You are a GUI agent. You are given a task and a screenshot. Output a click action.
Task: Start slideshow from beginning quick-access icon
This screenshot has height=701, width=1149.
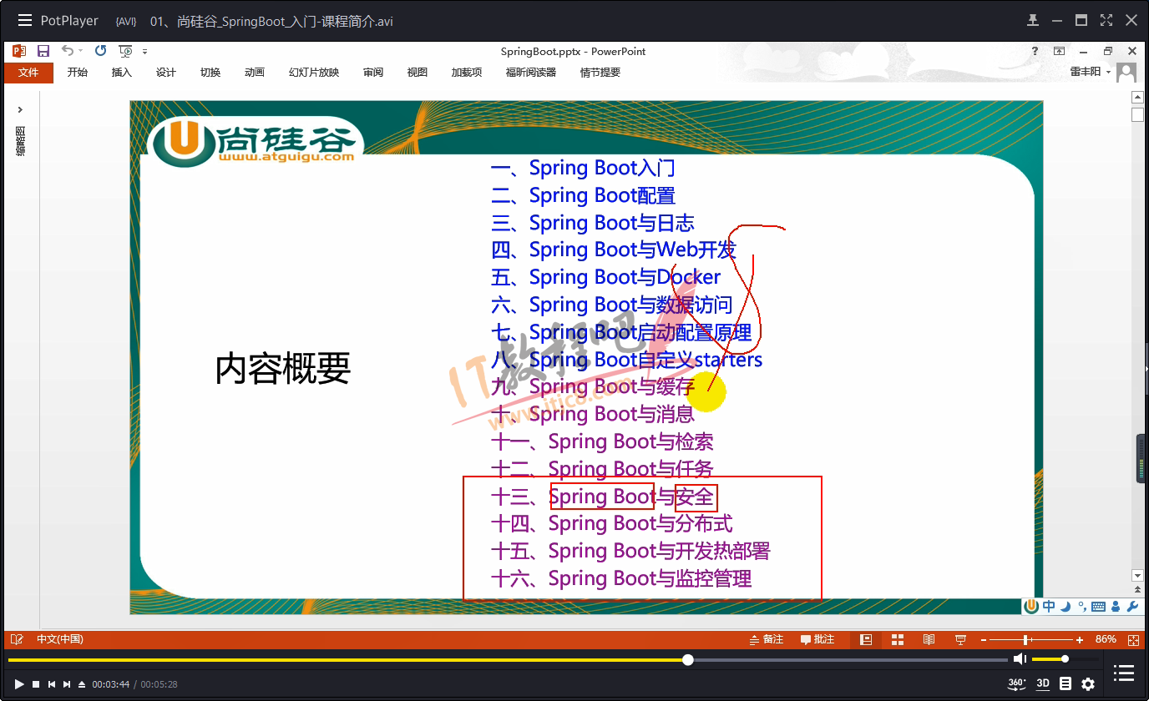pos(125,51)
